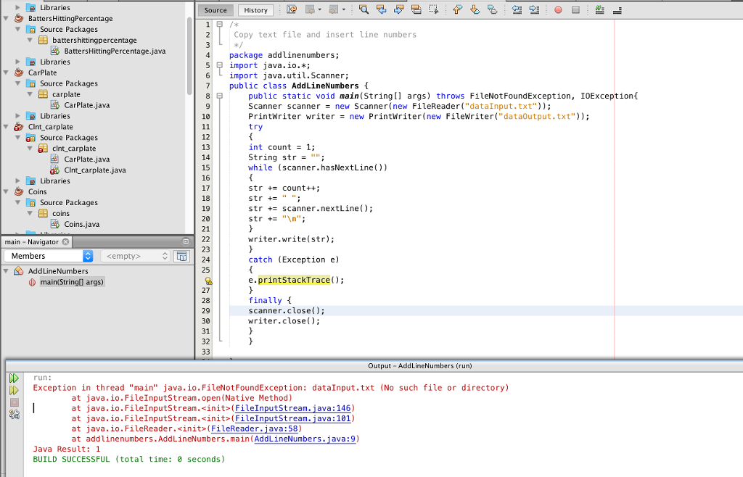Screen dimensions: 743x477
Task: Collapse the fold on line 8
Action: 219,96
